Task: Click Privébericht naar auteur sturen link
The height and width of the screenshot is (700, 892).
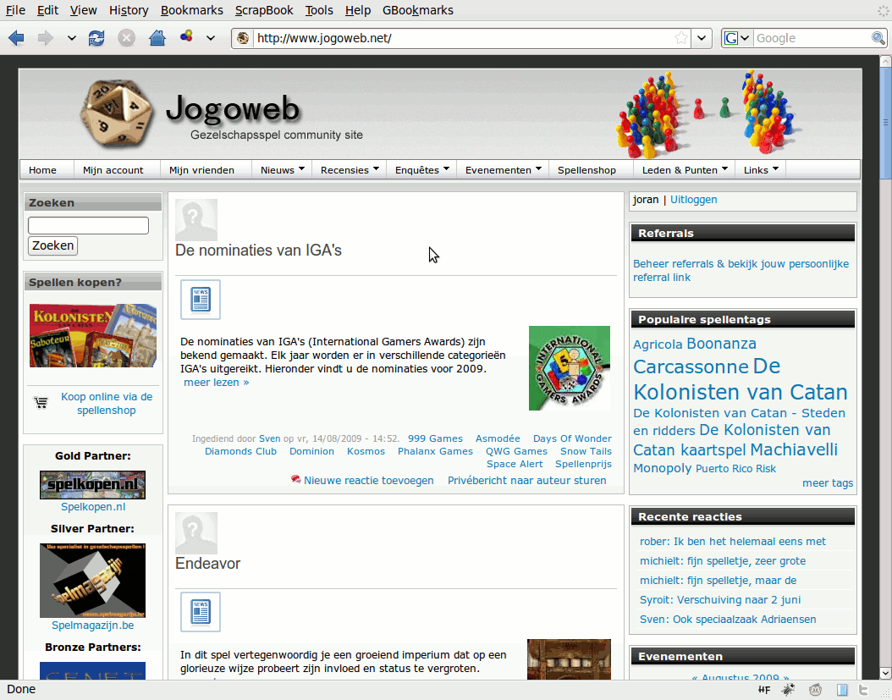Action: 526,480
